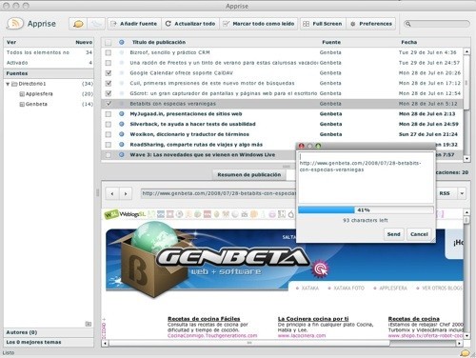Click Send in the dialog
The image size is (476, 358).
click(393, 234)
